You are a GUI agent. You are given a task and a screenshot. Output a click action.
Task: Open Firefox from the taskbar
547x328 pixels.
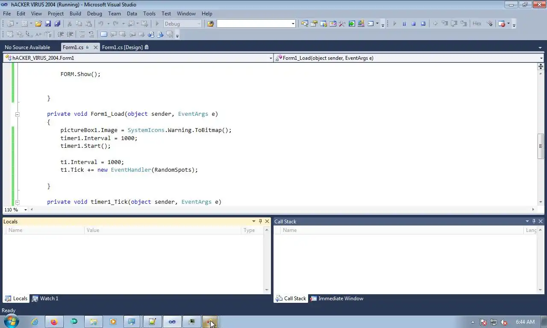[54, 322]
